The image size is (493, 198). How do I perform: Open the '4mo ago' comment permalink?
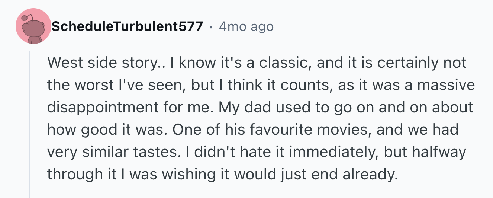(x=246, y=26)
